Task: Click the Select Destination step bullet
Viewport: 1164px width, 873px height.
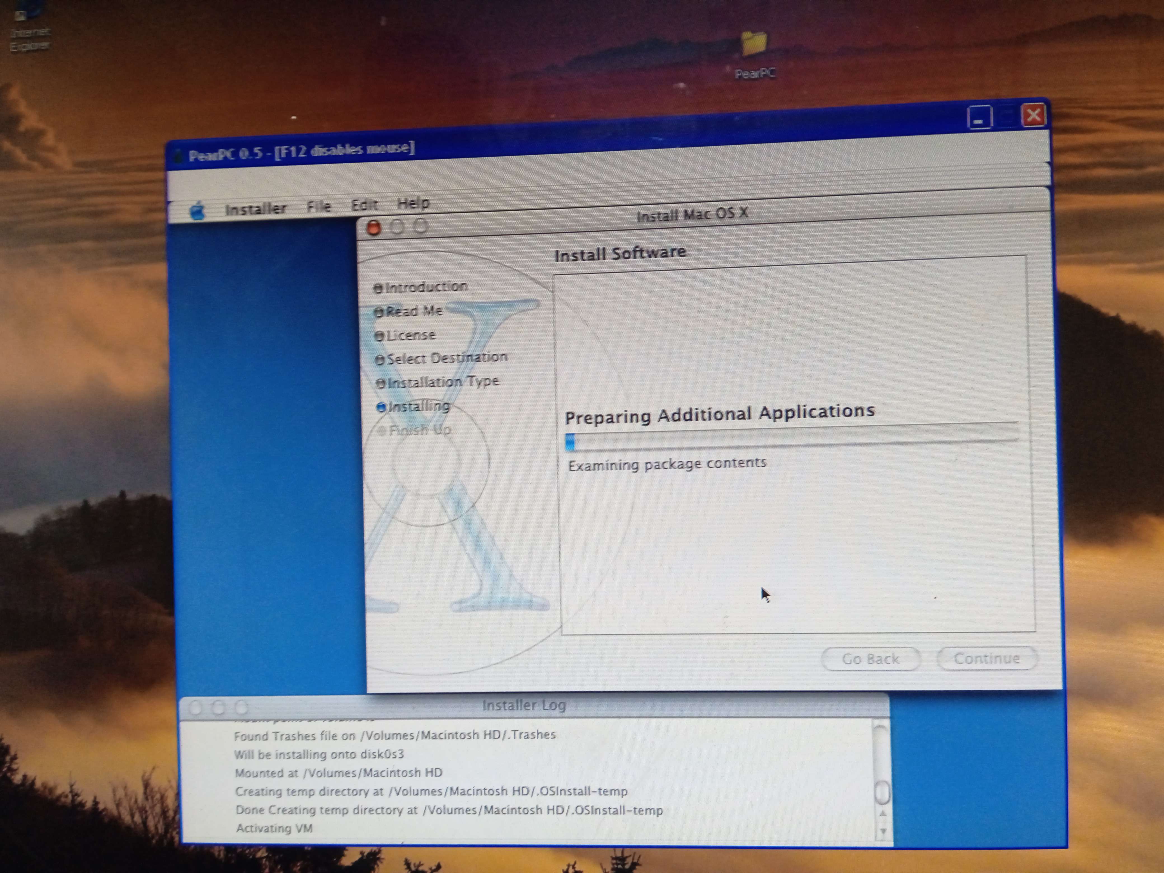Action: (x=380, y=360)
